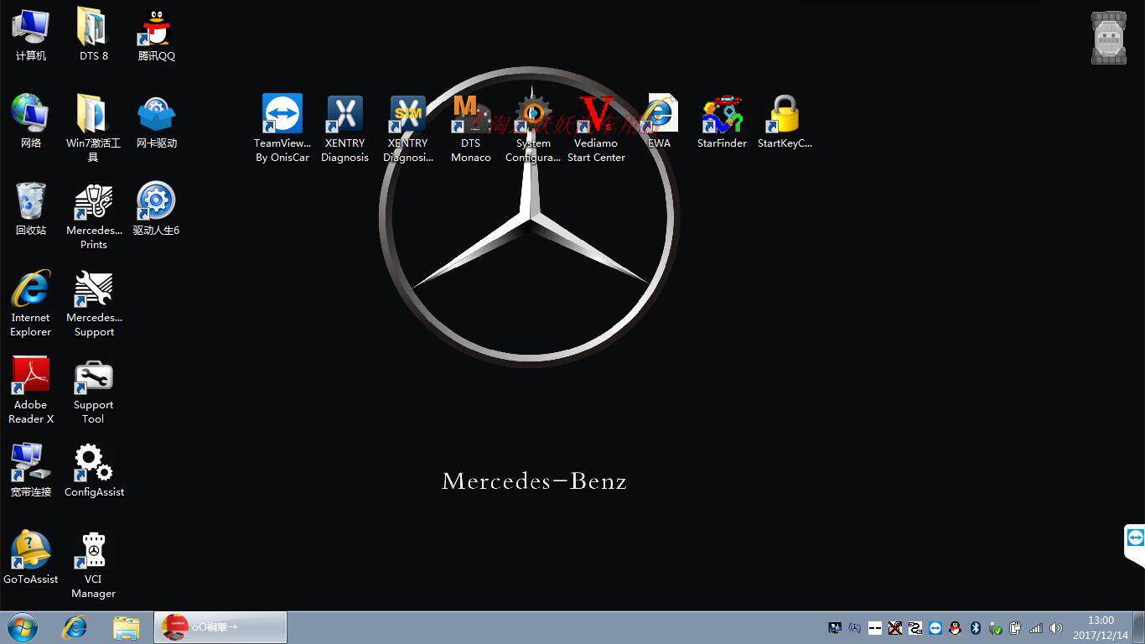This screenshot has height=644, width=1145.
Task: Launch the 驱动人生6 shortcut
Action: point(157,209)
